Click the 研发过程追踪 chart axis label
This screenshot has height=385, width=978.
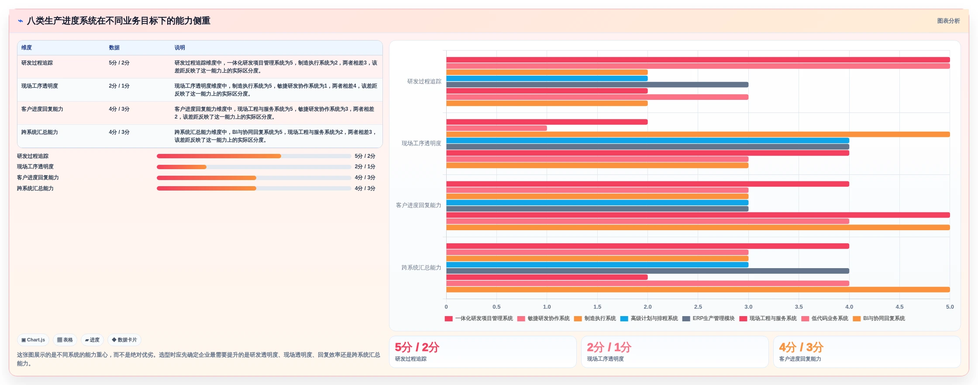pyautogui.click(x=424, y=82)
